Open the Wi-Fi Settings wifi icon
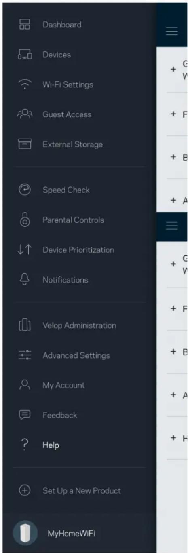188x553 pixels. pyautogui.click(x=25, y=84)
